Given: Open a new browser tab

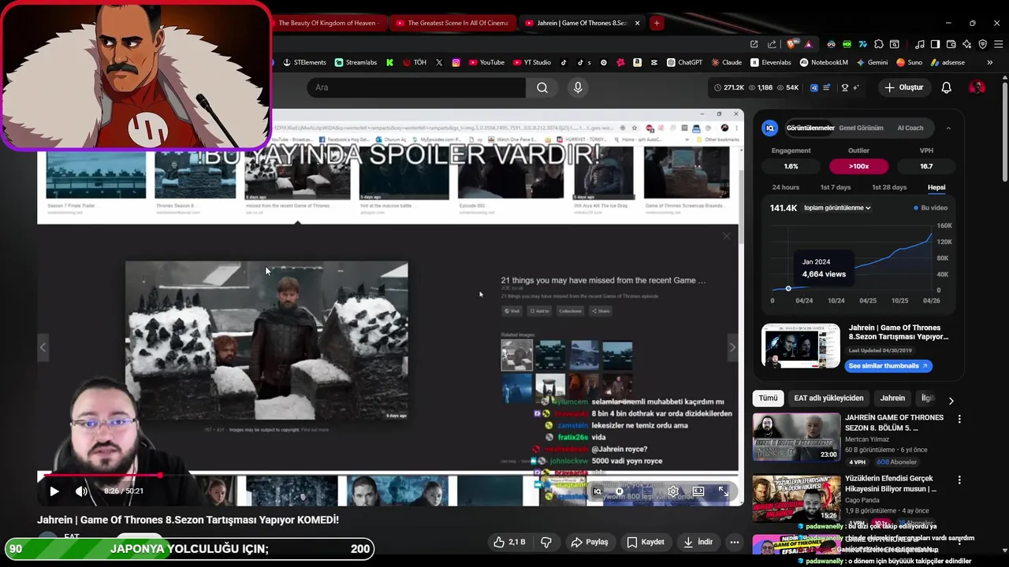Looking at the screenshot, I should pyautogui.click(x=656, y=23).
